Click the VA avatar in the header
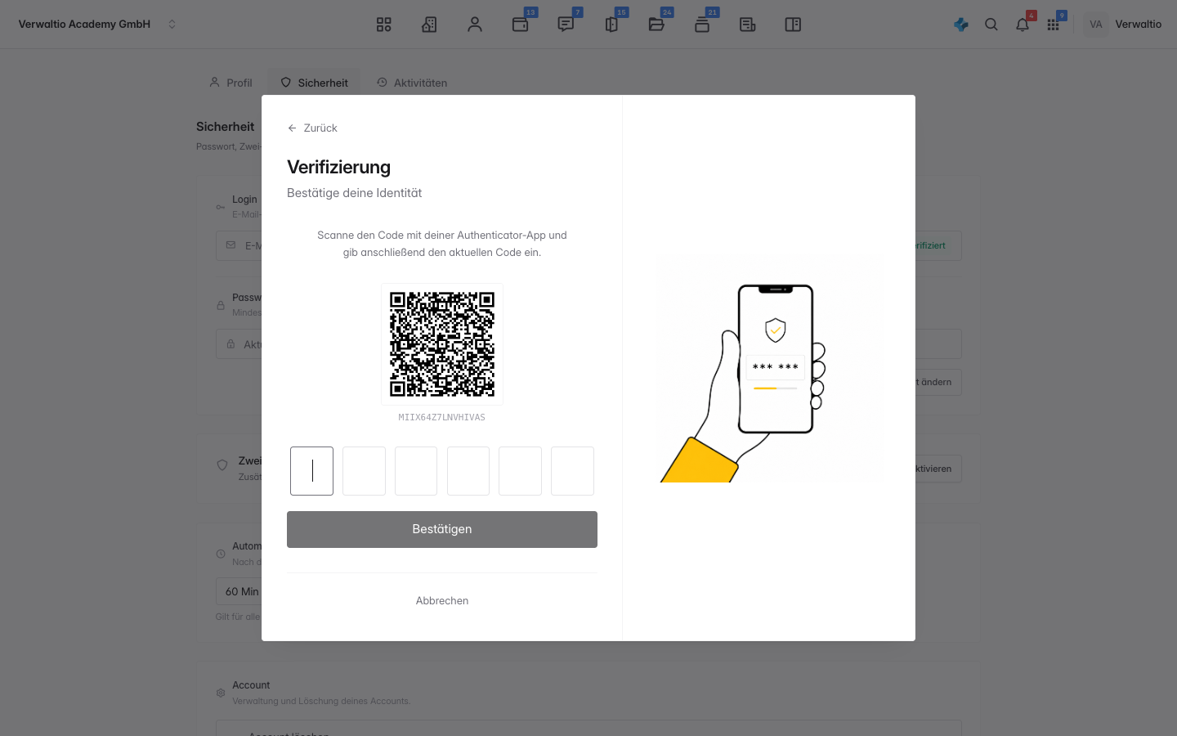 (x=1096, y=25)
